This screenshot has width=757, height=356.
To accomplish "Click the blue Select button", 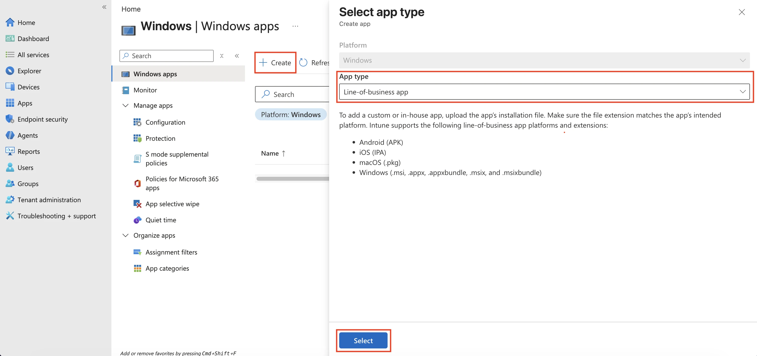I will (x=363, y=340).
